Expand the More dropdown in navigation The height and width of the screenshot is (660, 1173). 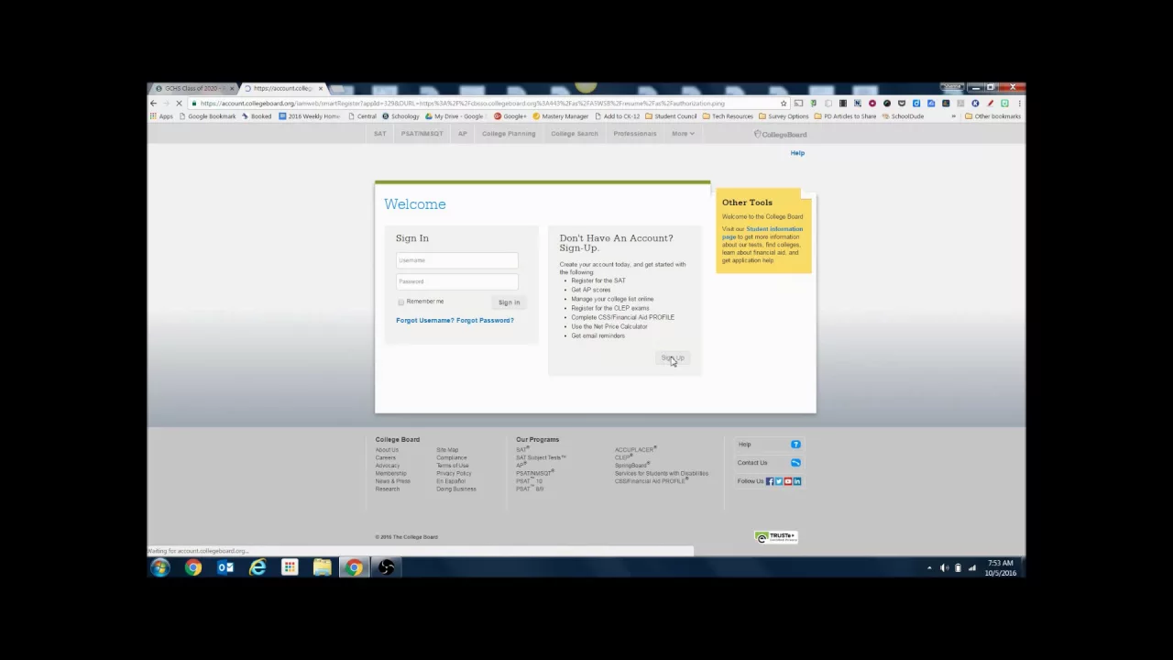pyautogui.click(x=683, y=134)
